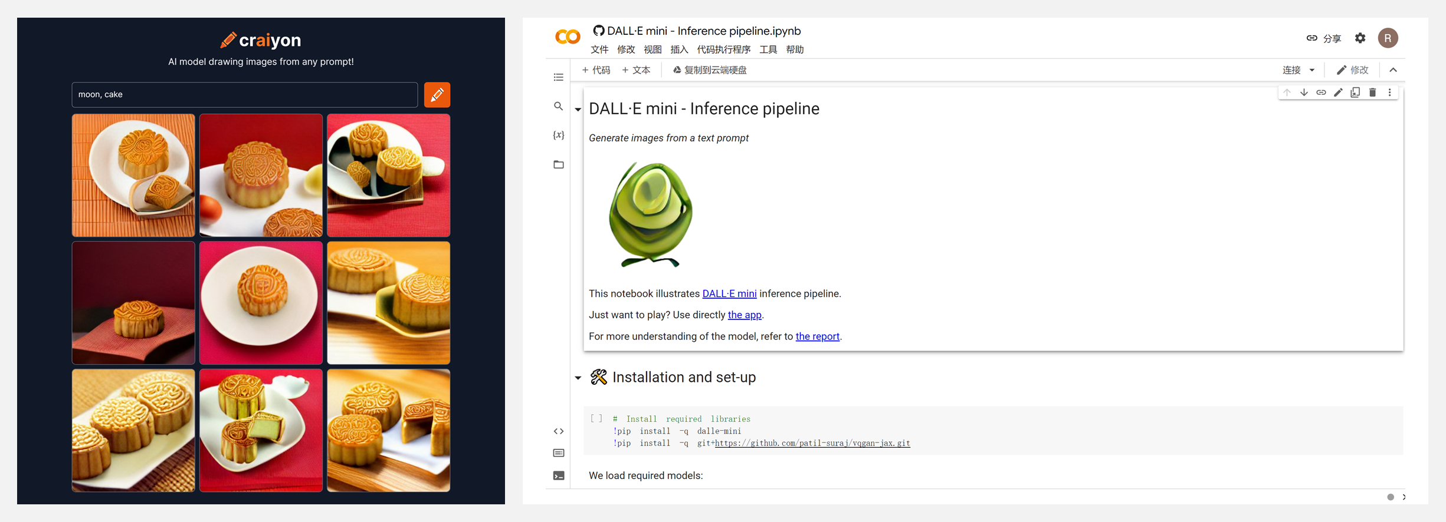Viewport: 1446px width, 522px height.
Task: Collapse the header with up chevron
Action: (1393, 70)
